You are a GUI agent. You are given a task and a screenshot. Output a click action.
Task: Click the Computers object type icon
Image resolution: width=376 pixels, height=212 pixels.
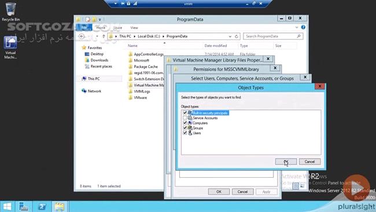click(x=190, y=123)
